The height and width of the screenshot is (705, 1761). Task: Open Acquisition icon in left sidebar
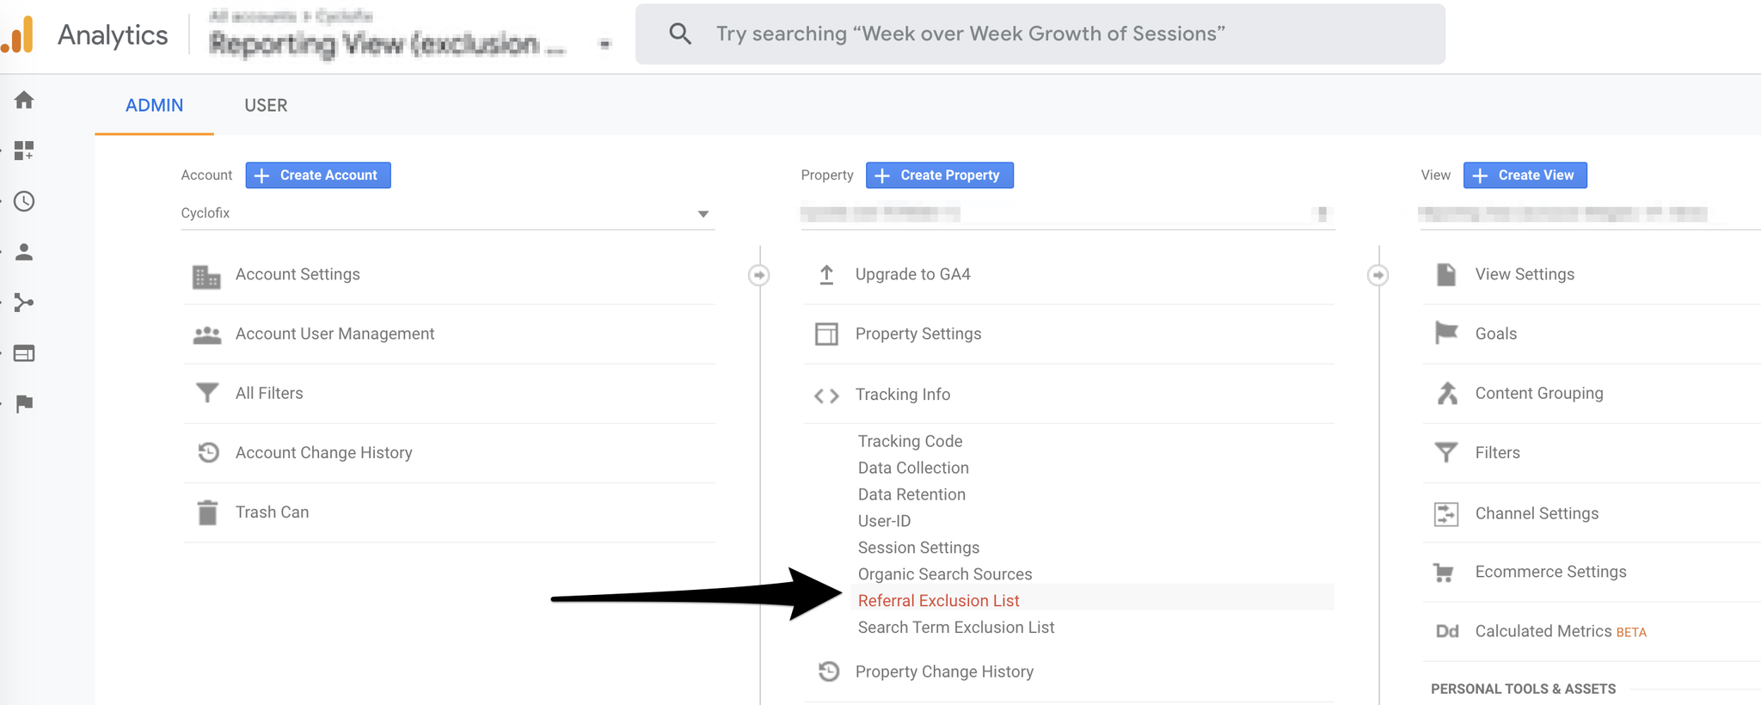click(24, 303)
